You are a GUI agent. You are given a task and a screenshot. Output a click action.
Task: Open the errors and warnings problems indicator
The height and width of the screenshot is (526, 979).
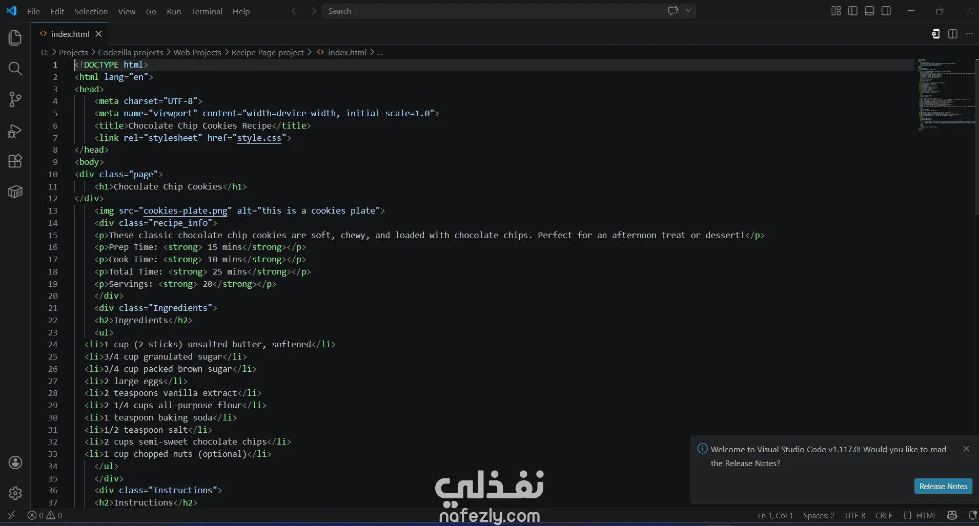[x=45, y=515]
